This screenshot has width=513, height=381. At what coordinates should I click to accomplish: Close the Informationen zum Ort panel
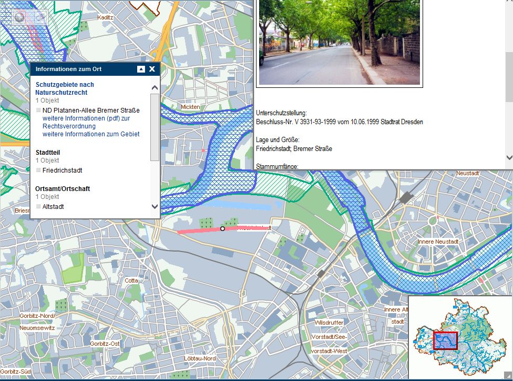152,69
